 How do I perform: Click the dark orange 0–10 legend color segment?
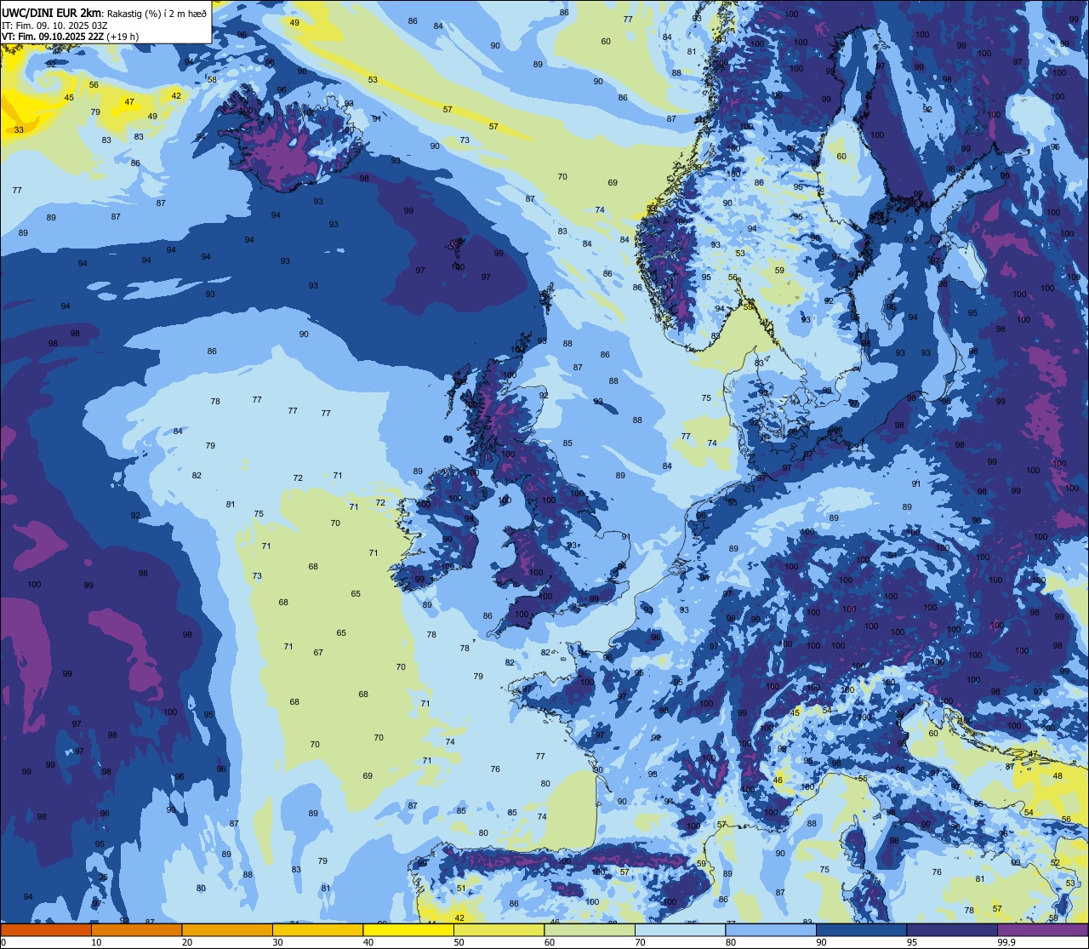[46, 929]
